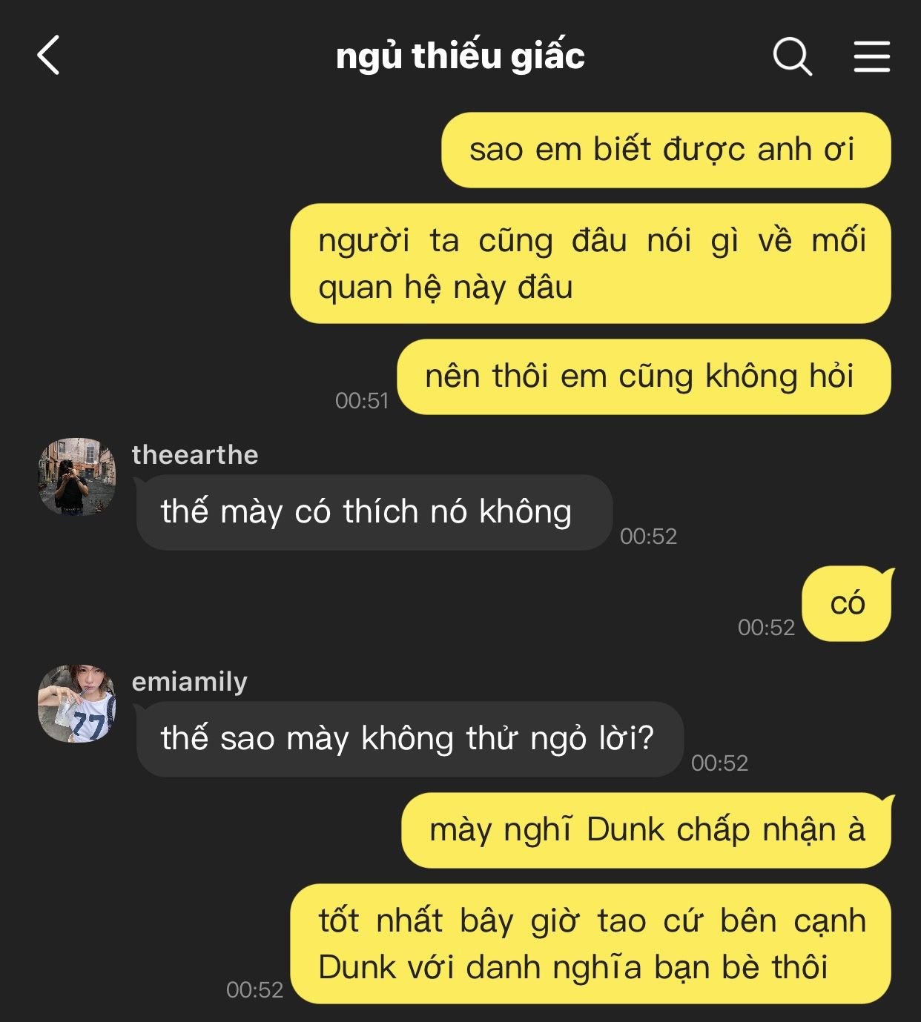This screenshot has width=921, height=1022.
Task: Select message 'thế sao mày không thử ngỏ lời?'
Action: [409, 739]
